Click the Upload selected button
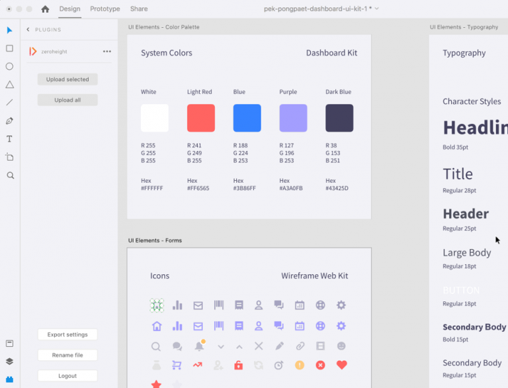 tap(67, 79)
